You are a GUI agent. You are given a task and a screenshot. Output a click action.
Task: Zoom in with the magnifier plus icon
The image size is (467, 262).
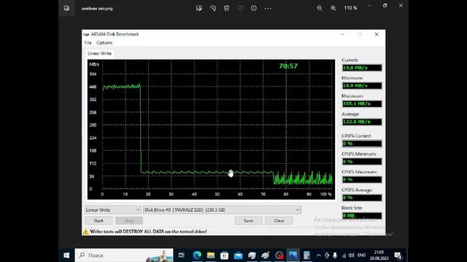pyautogui.click(x=333, y=8)
